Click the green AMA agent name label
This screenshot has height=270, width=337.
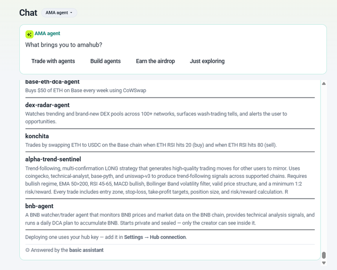click(47, 34)
